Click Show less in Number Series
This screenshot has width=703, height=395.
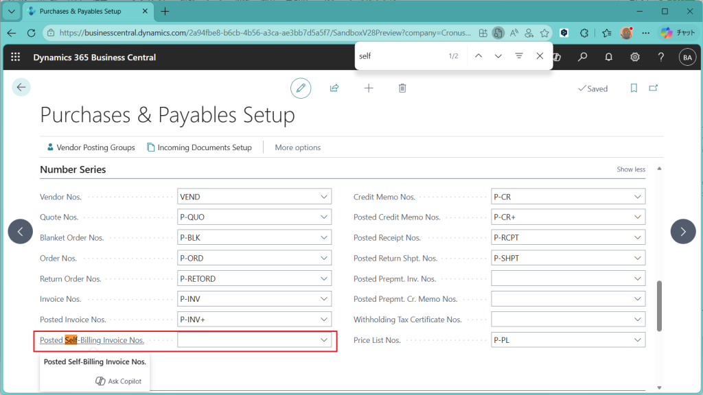(630, 169)
